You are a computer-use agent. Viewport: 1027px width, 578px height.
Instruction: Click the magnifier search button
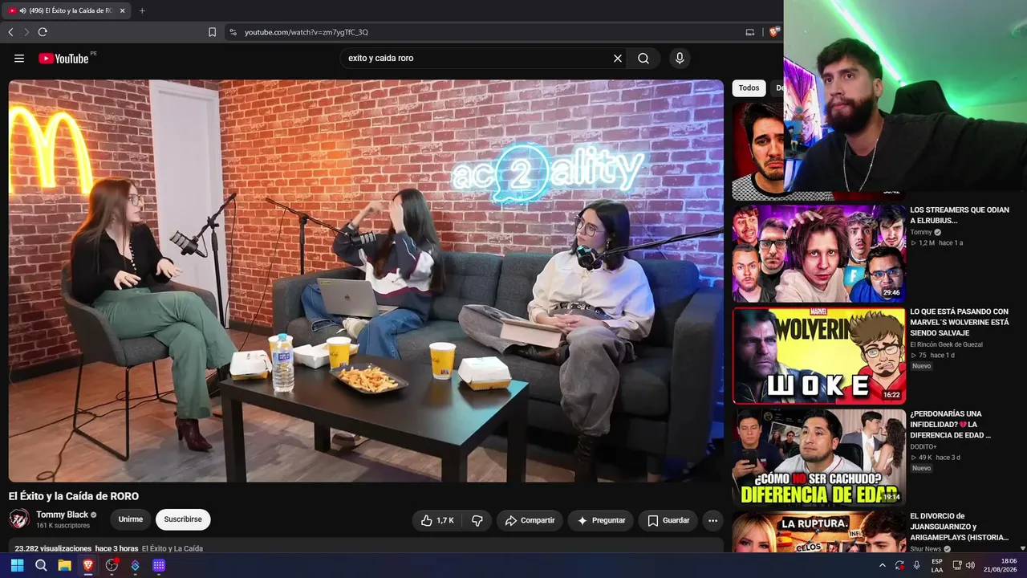click(x=643, y=59)
